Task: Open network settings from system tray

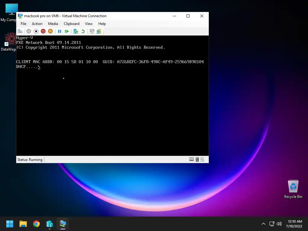Action: (x=272, y=224)
